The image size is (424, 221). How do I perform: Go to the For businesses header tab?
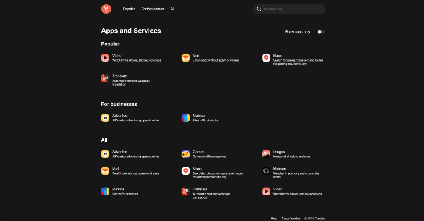[152, 9]
